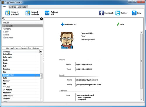Toggle the A-Z sort icon in Contacts
The width and height of the screenshot is (146, 107).
point(41,52)
